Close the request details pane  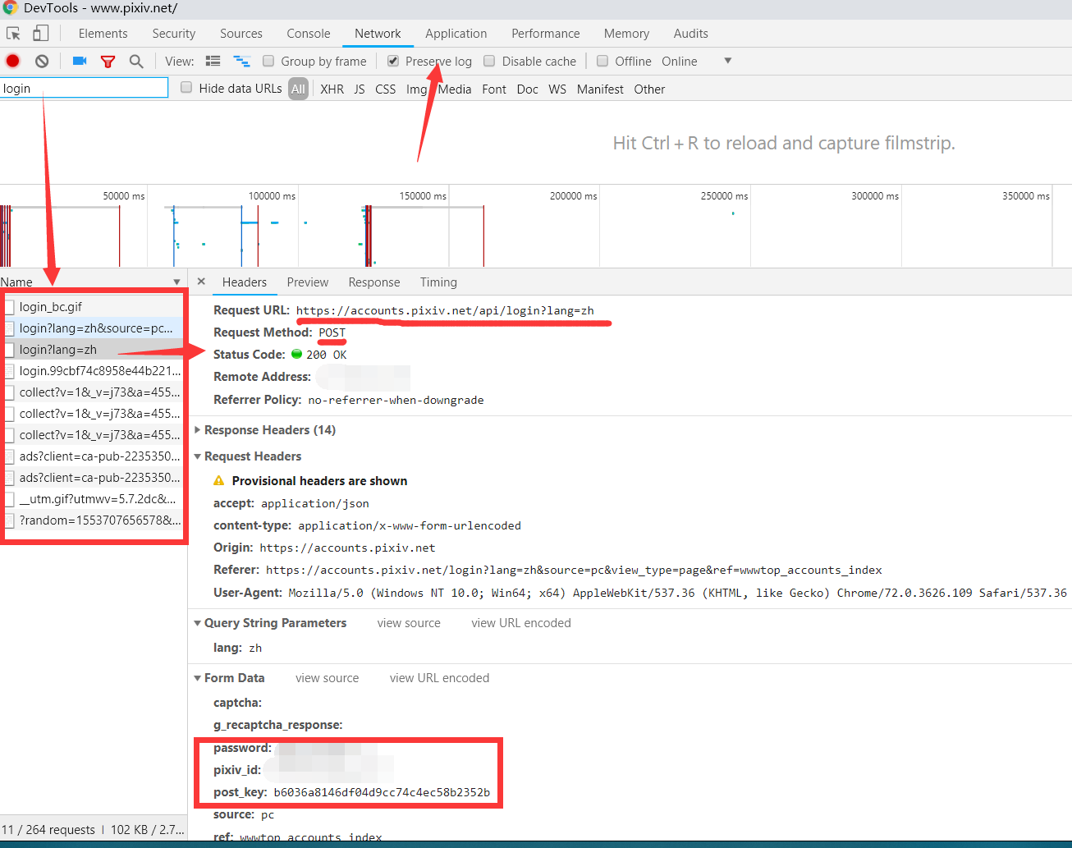[x=201, y=282]
